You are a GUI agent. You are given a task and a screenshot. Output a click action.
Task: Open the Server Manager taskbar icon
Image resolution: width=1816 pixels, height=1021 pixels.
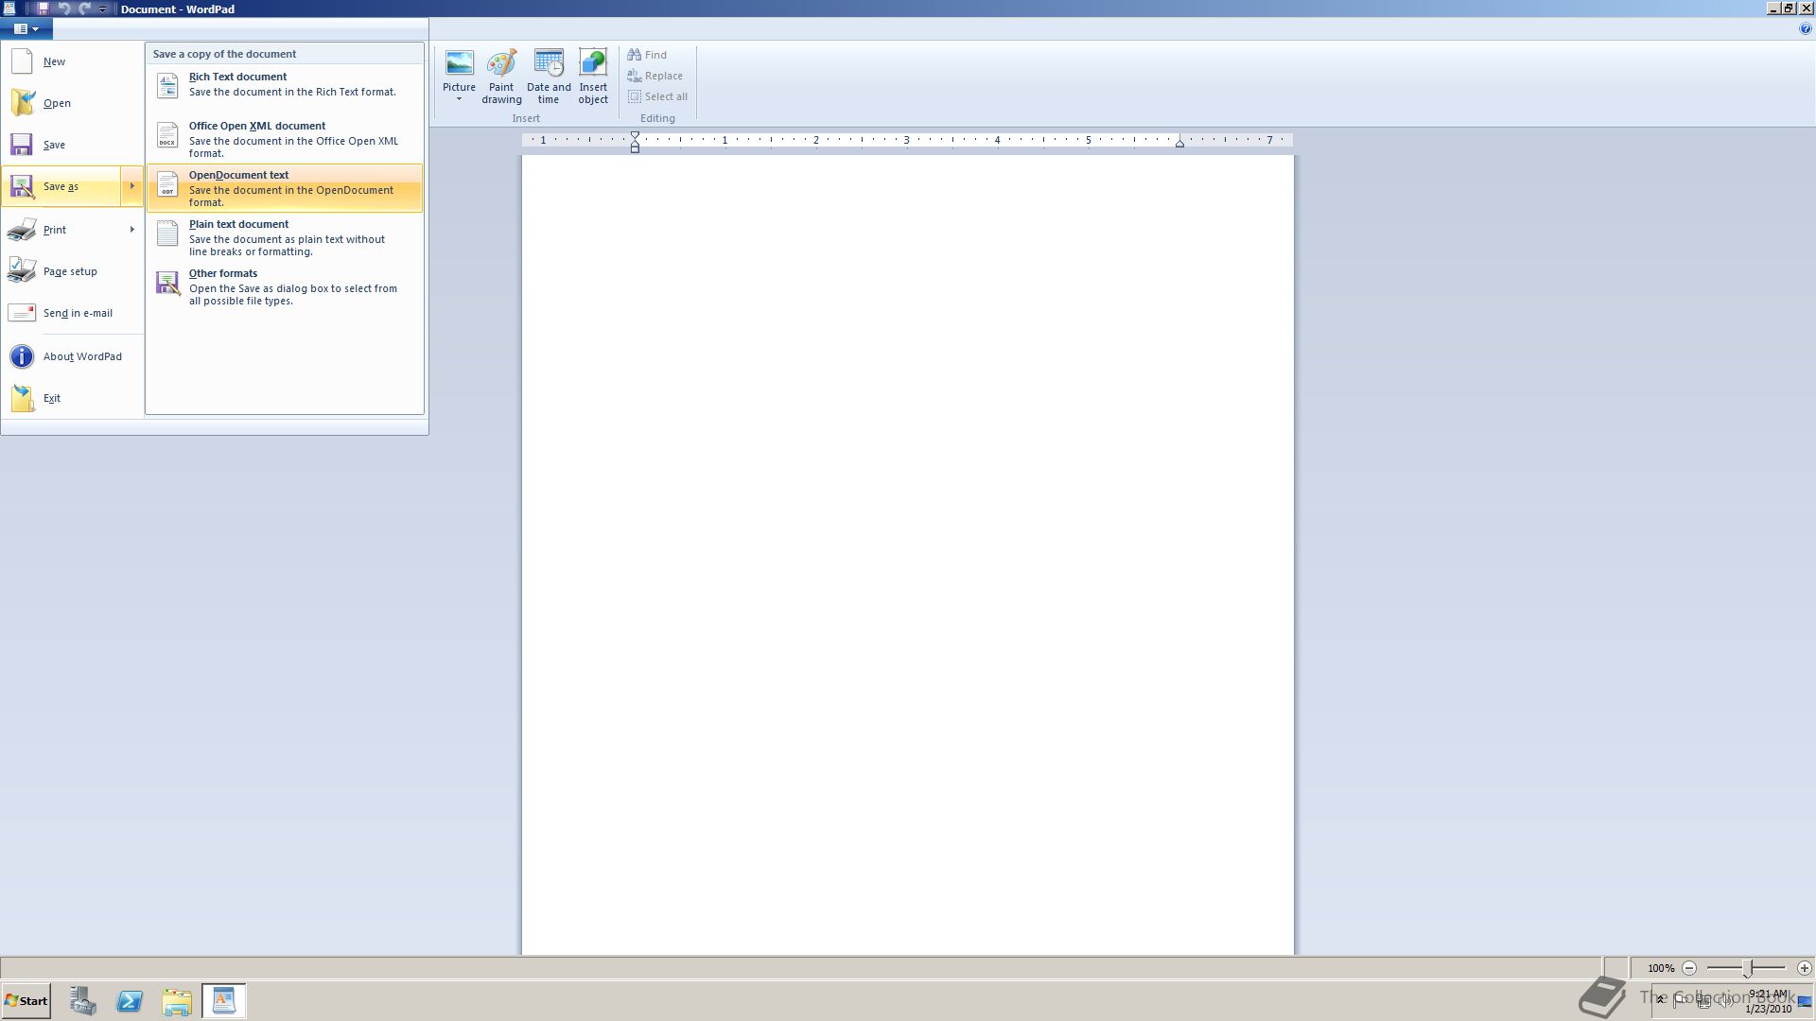82,1001
